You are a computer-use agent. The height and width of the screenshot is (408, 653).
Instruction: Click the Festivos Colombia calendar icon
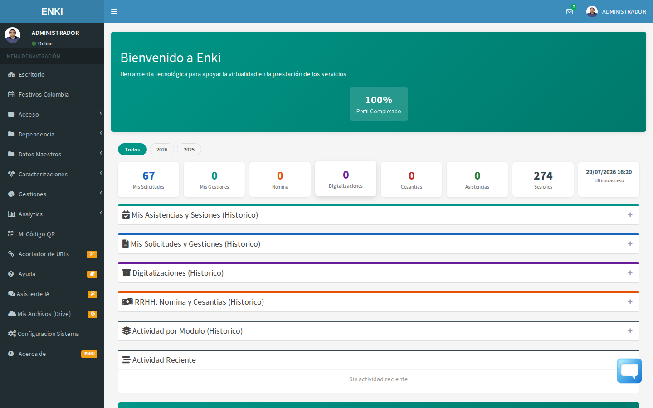click(11, 95)
